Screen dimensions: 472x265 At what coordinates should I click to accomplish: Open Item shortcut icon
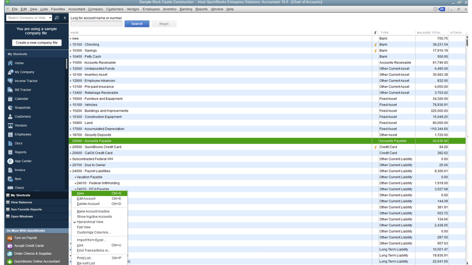tap(10, 179)
